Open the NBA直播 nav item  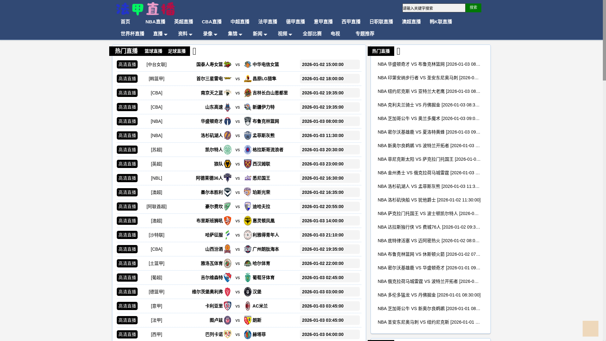[x=155, y=22]
